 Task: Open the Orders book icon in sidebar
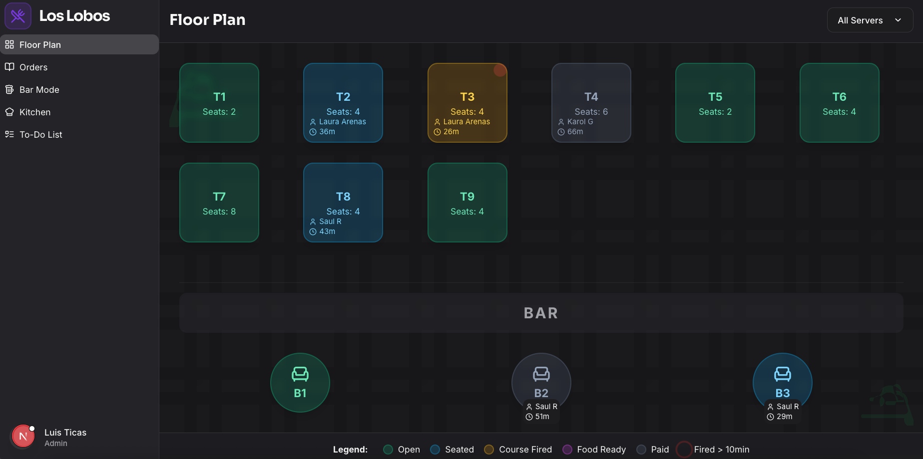tap(9, 67)
